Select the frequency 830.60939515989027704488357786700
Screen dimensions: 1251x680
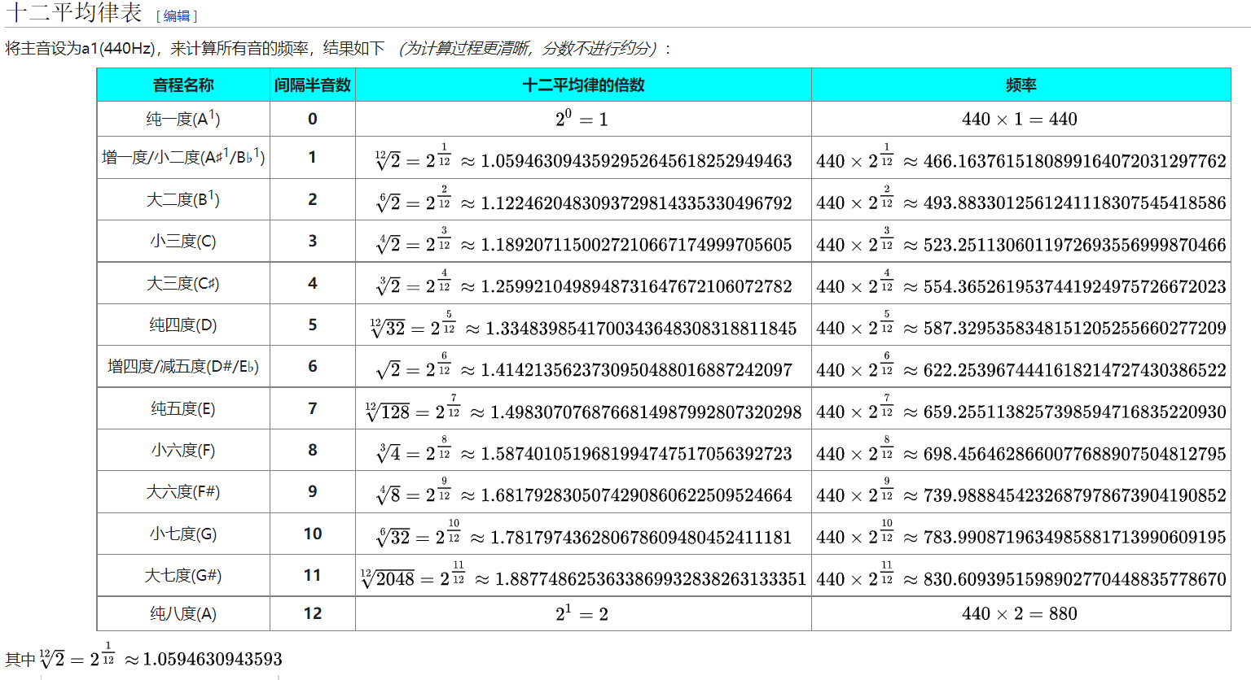pyautogui.click(x=1075, y=578)
